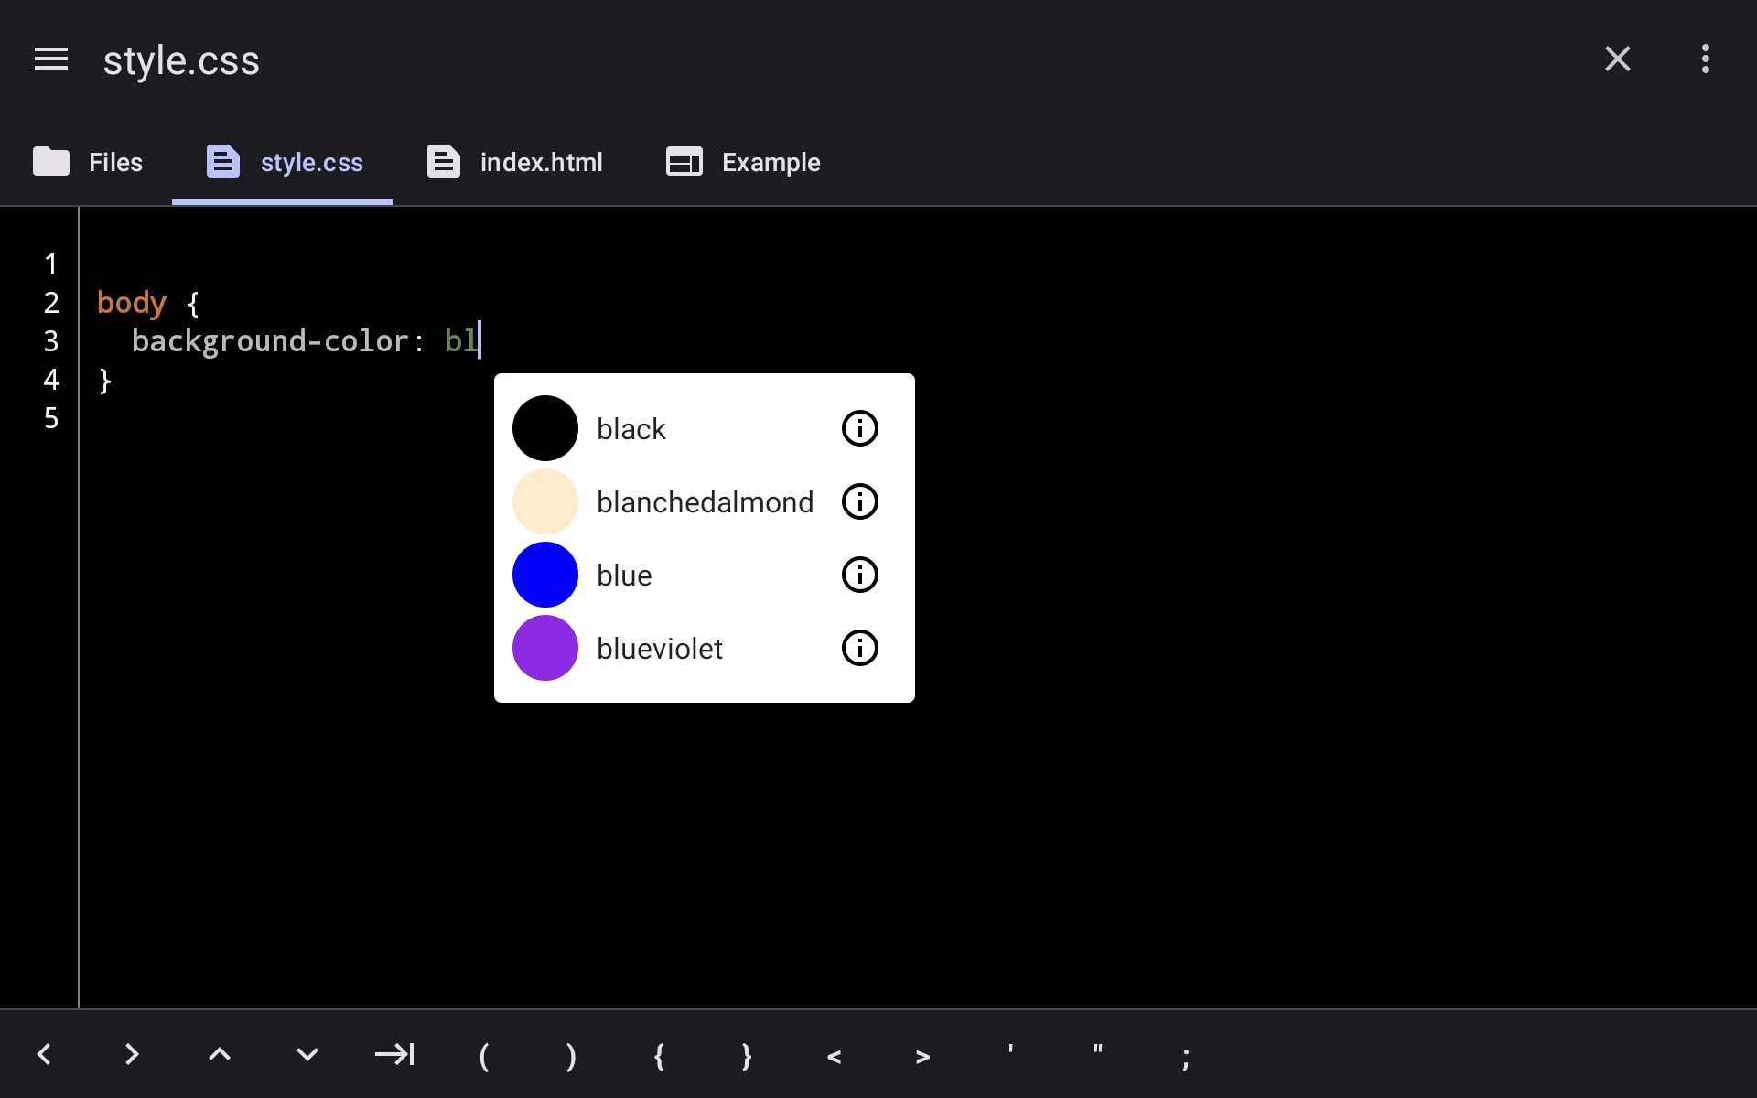Select blue from autocomplete list

pyautogui.click(x=705, y=575)
